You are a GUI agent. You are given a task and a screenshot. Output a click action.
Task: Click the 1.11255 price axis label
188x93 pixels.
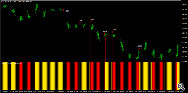[185, 14]
